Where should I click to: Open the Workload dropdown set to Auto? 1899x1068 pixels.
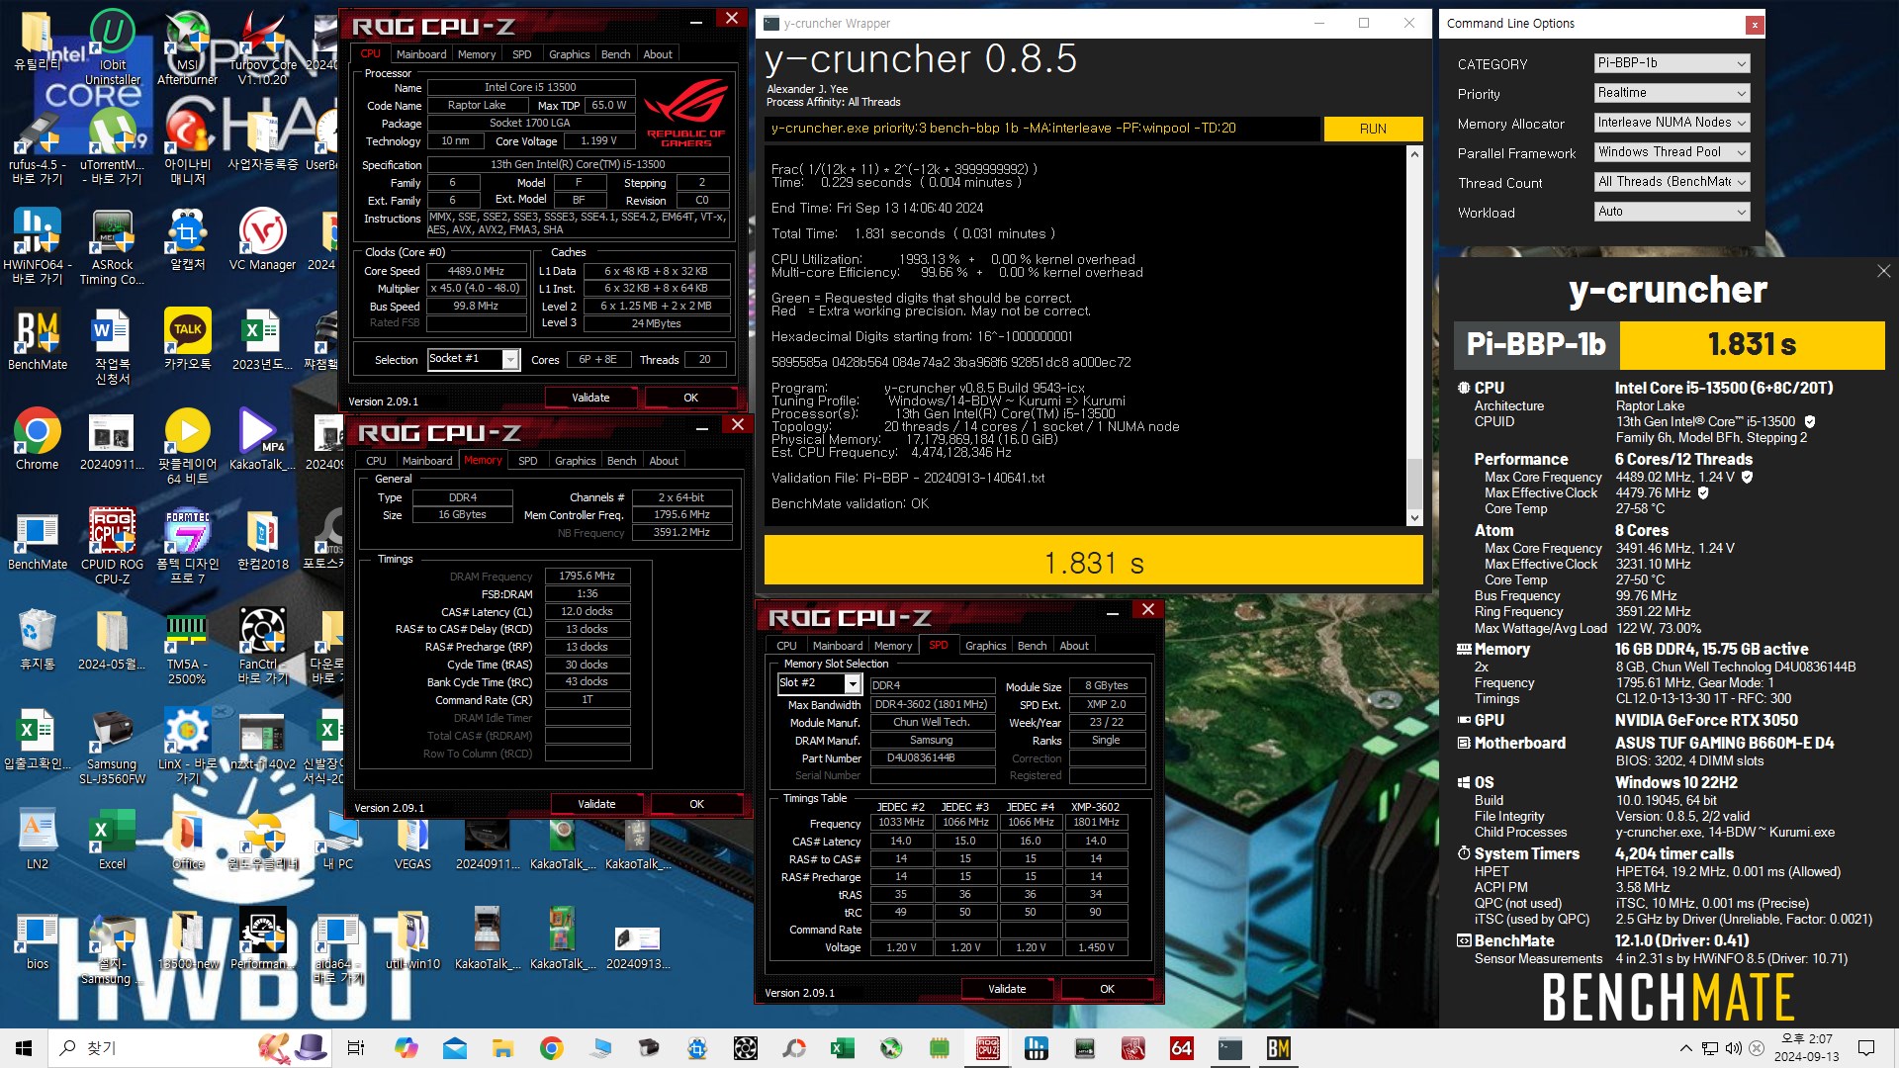pyautogui.click(x=1672, y=212)
